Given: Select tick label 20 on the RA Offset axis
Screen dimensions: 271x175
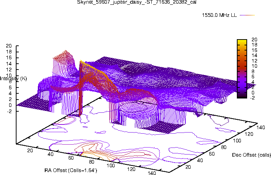Looking at the screenshot, I should pos(30,150).
